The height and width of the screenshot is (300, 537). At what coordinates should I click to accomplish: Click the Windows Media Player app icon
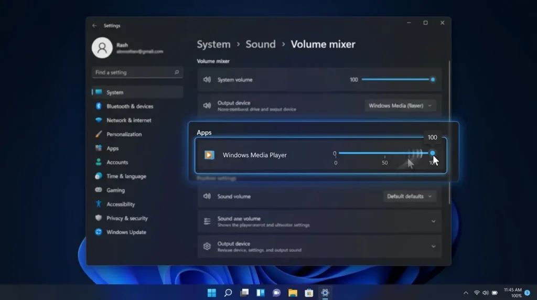(x=209, y=155)
